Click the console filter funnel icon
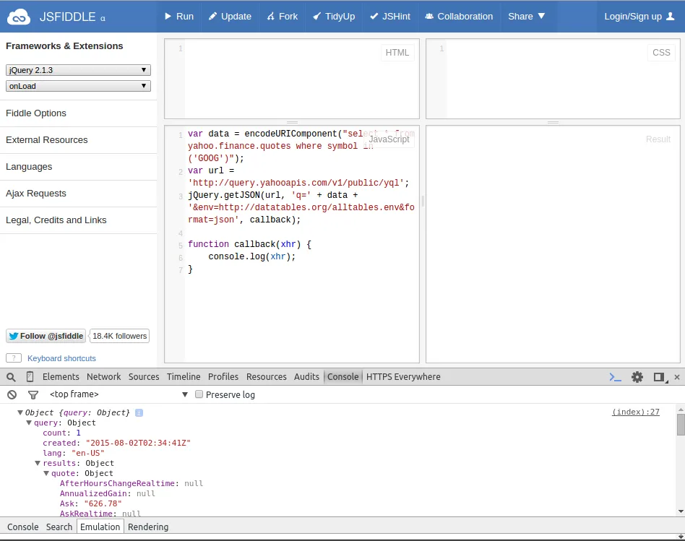The image size is (685, 541). click(x=33, y=394)
